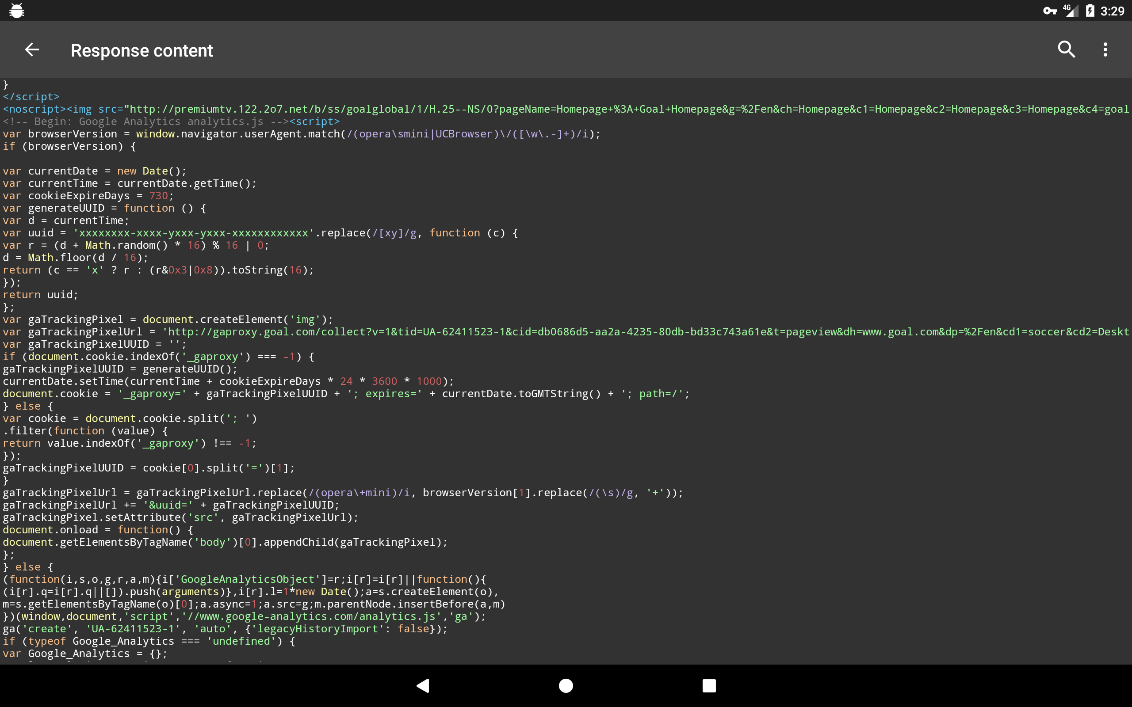Open the three-dot overflow menu

pos(1105,49)
